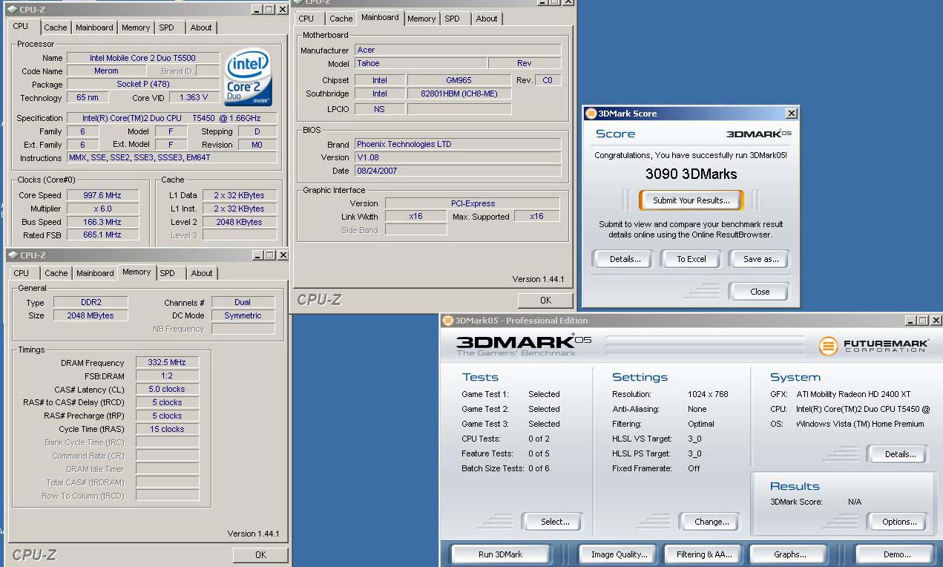Open About tab in top-left CPU-Z window
The height and width of the screenshot is (567, 943).
201,27
